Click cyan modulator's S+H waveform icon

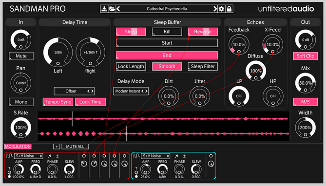point(136,156)
